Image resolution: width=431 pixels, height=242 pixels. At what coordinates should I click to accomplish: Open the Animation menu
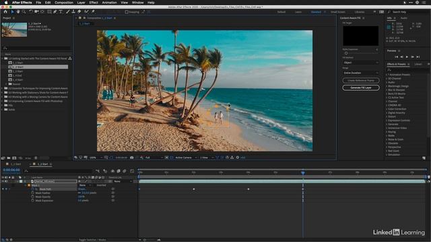109,3
